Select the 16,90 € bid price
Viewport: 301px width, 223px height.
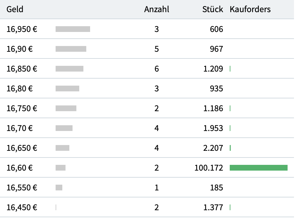tap(19, 49)
